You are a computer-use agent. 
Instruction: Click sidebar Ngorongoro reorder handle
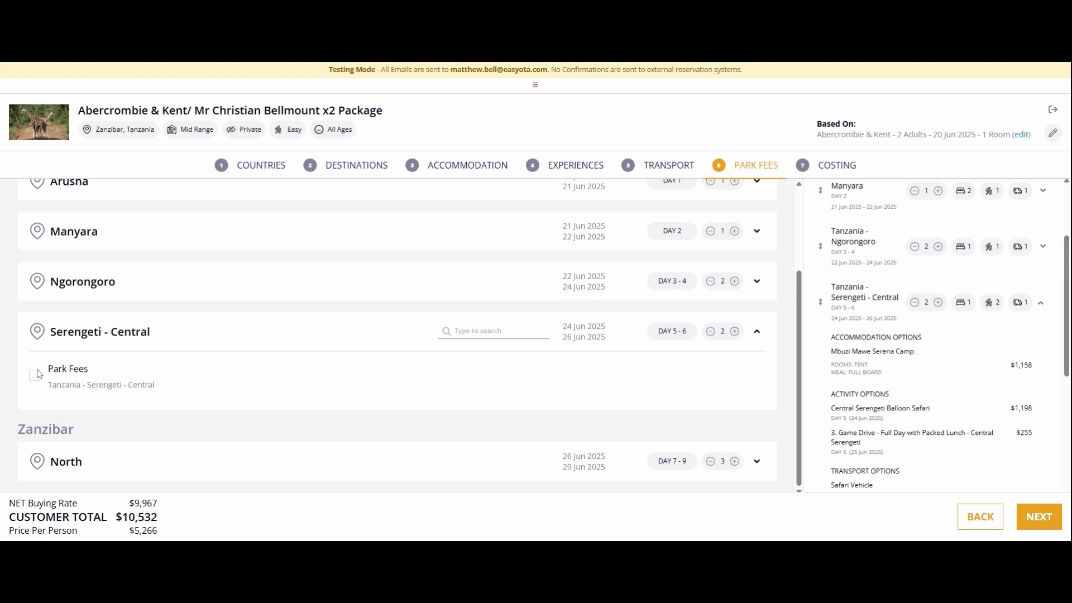pyautogui.click(x=820, y=246)
